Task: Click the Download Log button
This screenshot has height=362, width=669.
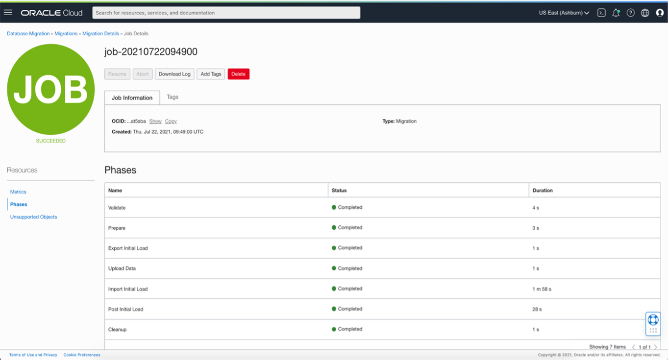Action: [x=174, y=74]
